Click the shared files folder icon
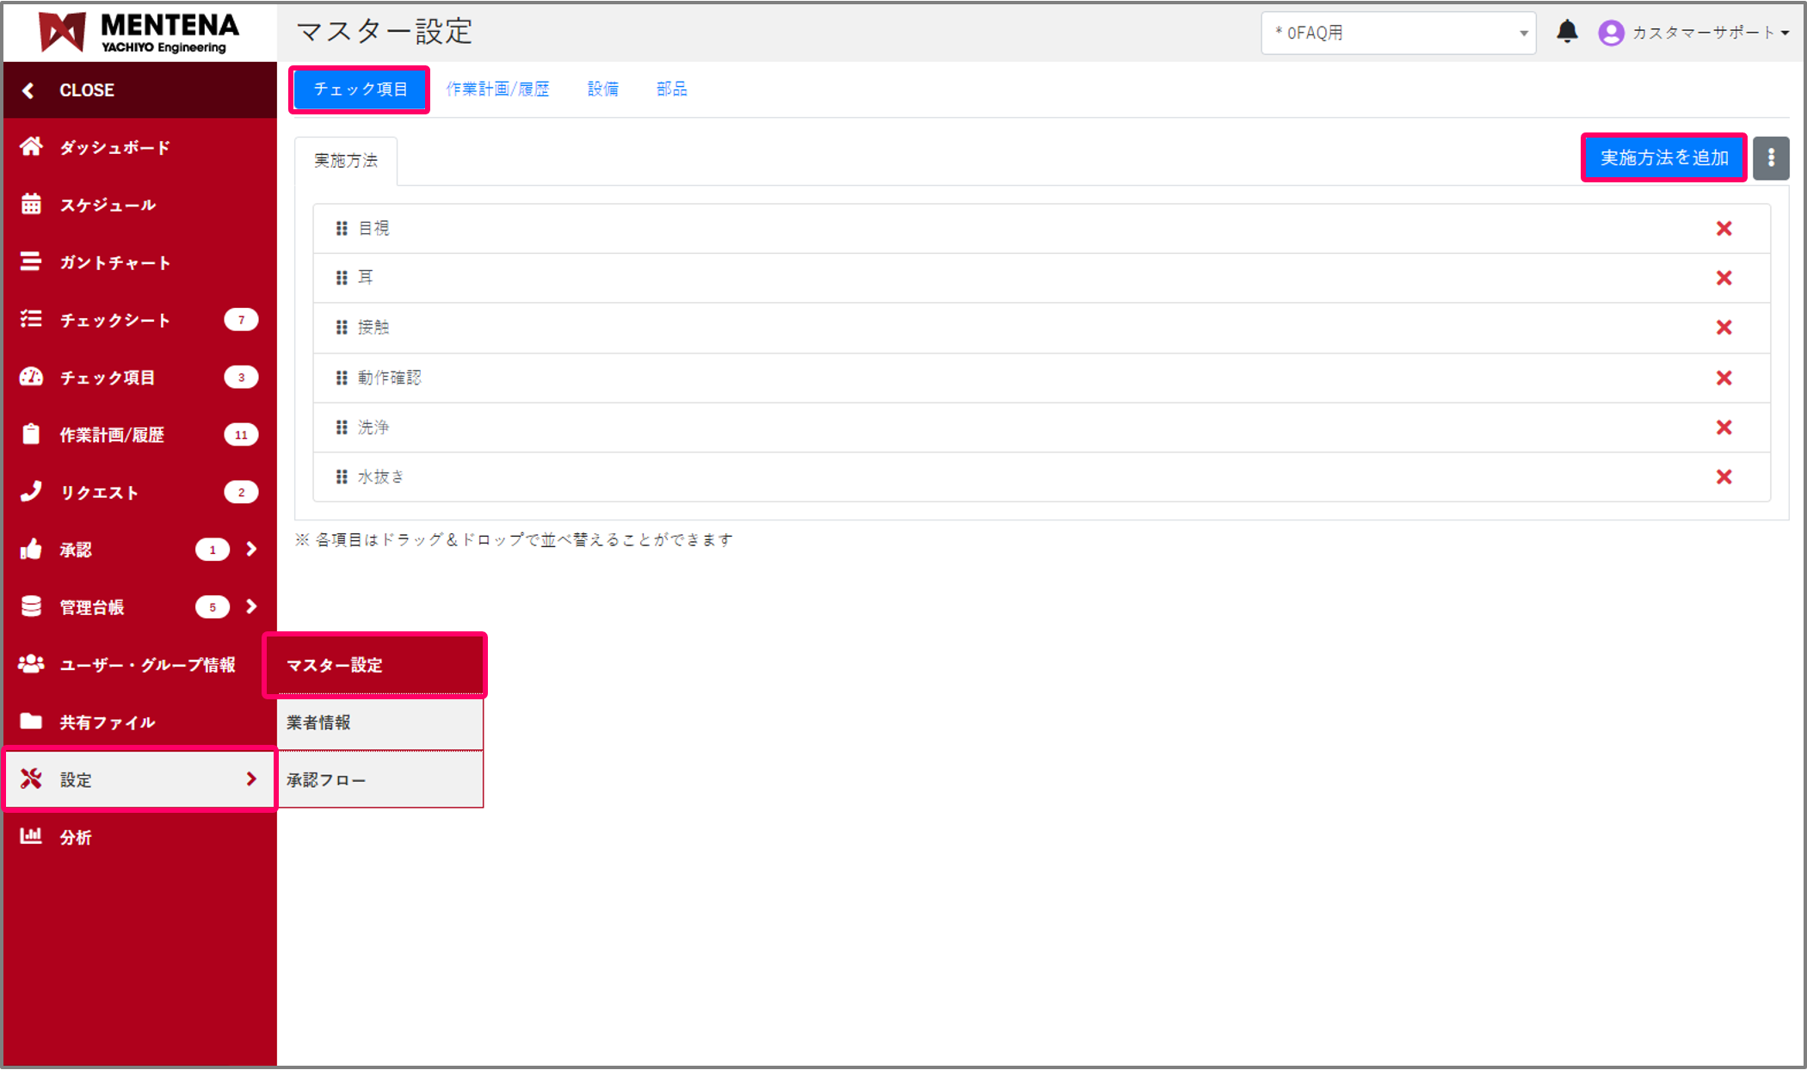 (x=31, y=722)
